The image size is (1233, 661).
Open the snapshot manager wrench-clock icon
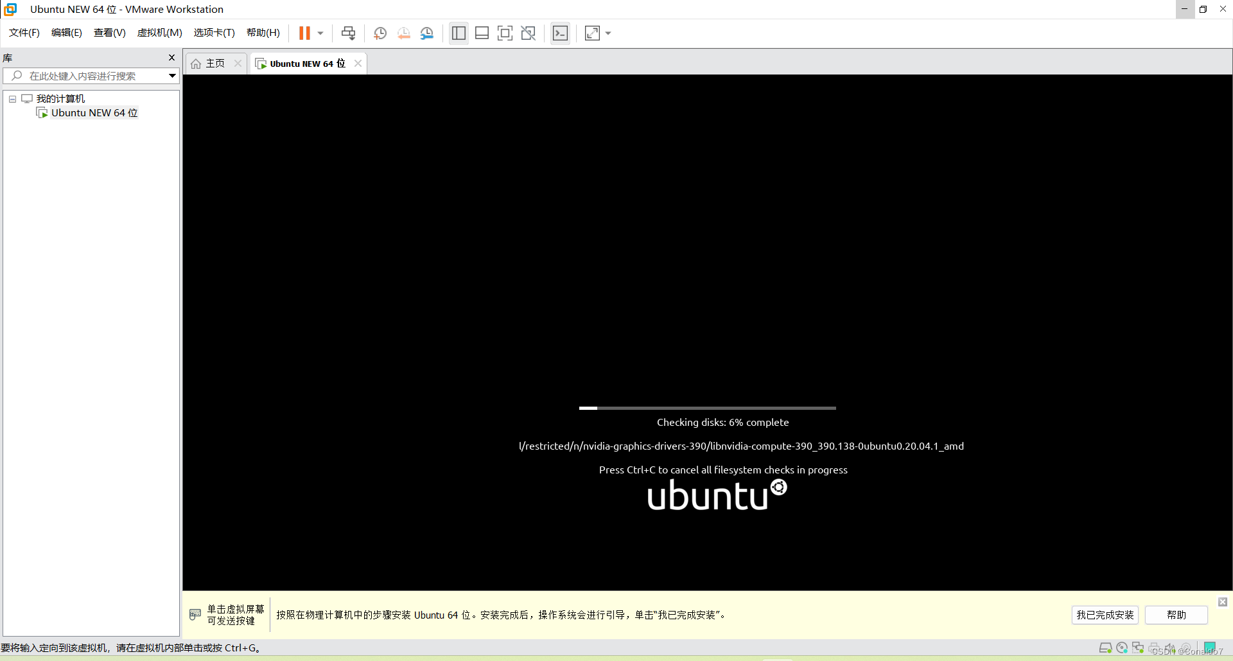pyautogui.click(x=427, y=33)
